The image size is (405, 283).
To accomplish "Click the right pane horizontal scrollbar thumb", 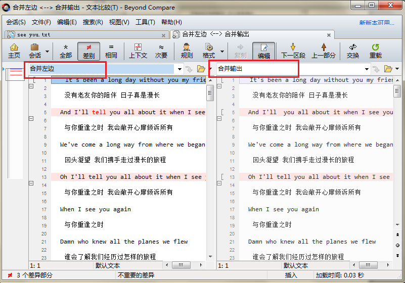I will tap(368, 265).
